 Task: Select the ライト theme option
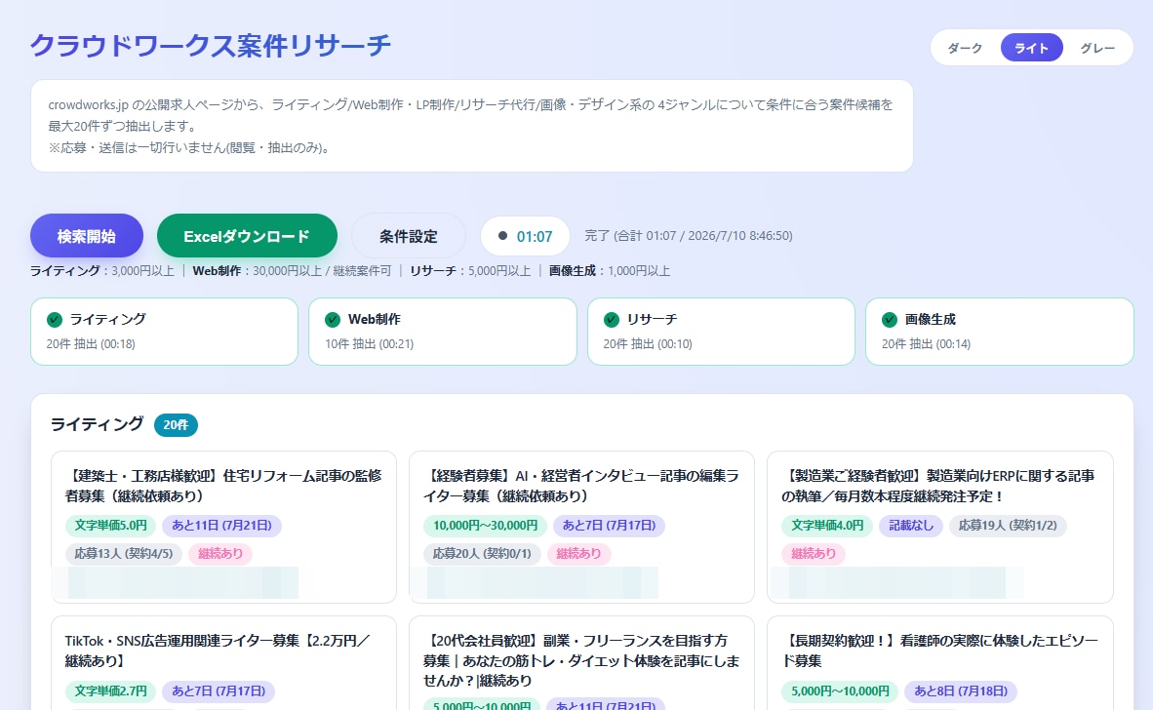[1032, 48]
